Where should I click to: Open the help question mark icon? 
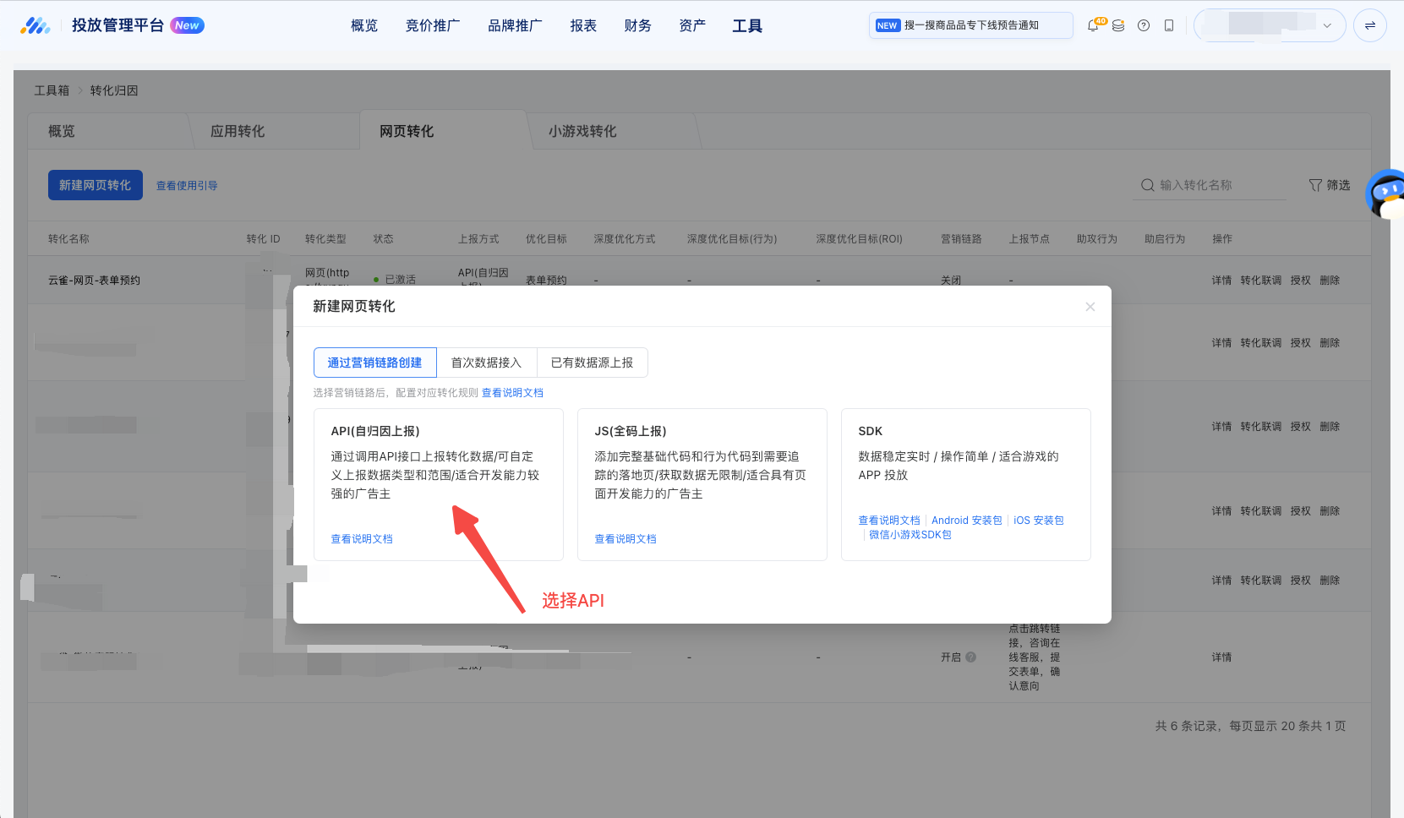click(1144, 25)
